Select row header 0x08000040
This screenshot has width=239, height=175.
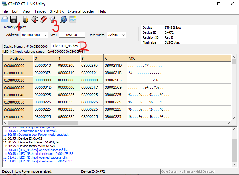(x=18, y=95)
